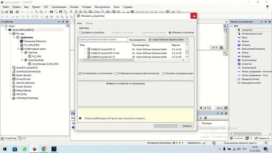Switch to the POU tab
This screenshot has height=153, width=272.
click(x=22, y=138)
